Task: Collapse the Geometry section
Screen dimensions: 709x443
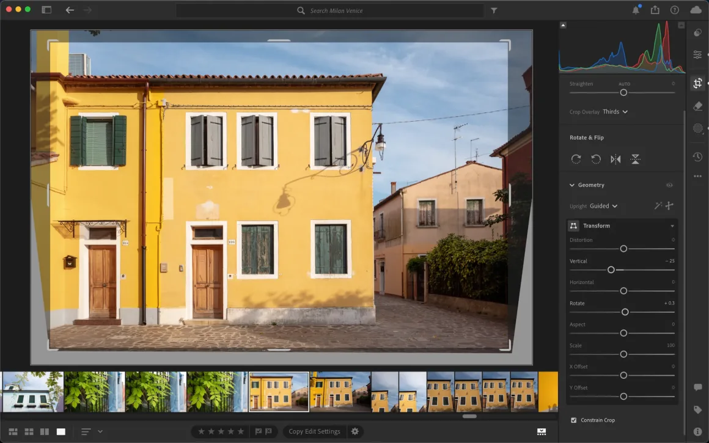Action: coord(572,185)
